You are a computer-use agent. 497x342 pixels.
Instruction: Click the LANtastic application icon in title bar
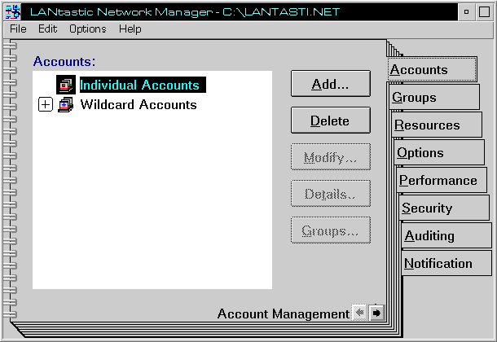(13, 12)
